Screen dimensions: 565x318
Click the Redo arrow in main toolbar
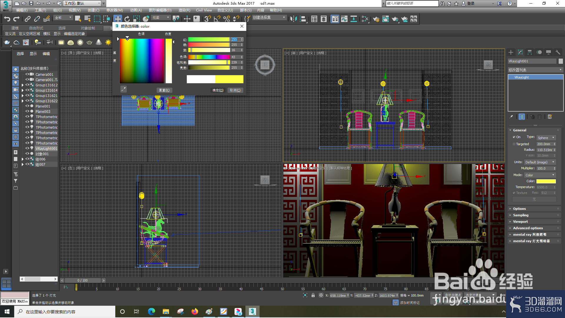click(x=16, y=19)
